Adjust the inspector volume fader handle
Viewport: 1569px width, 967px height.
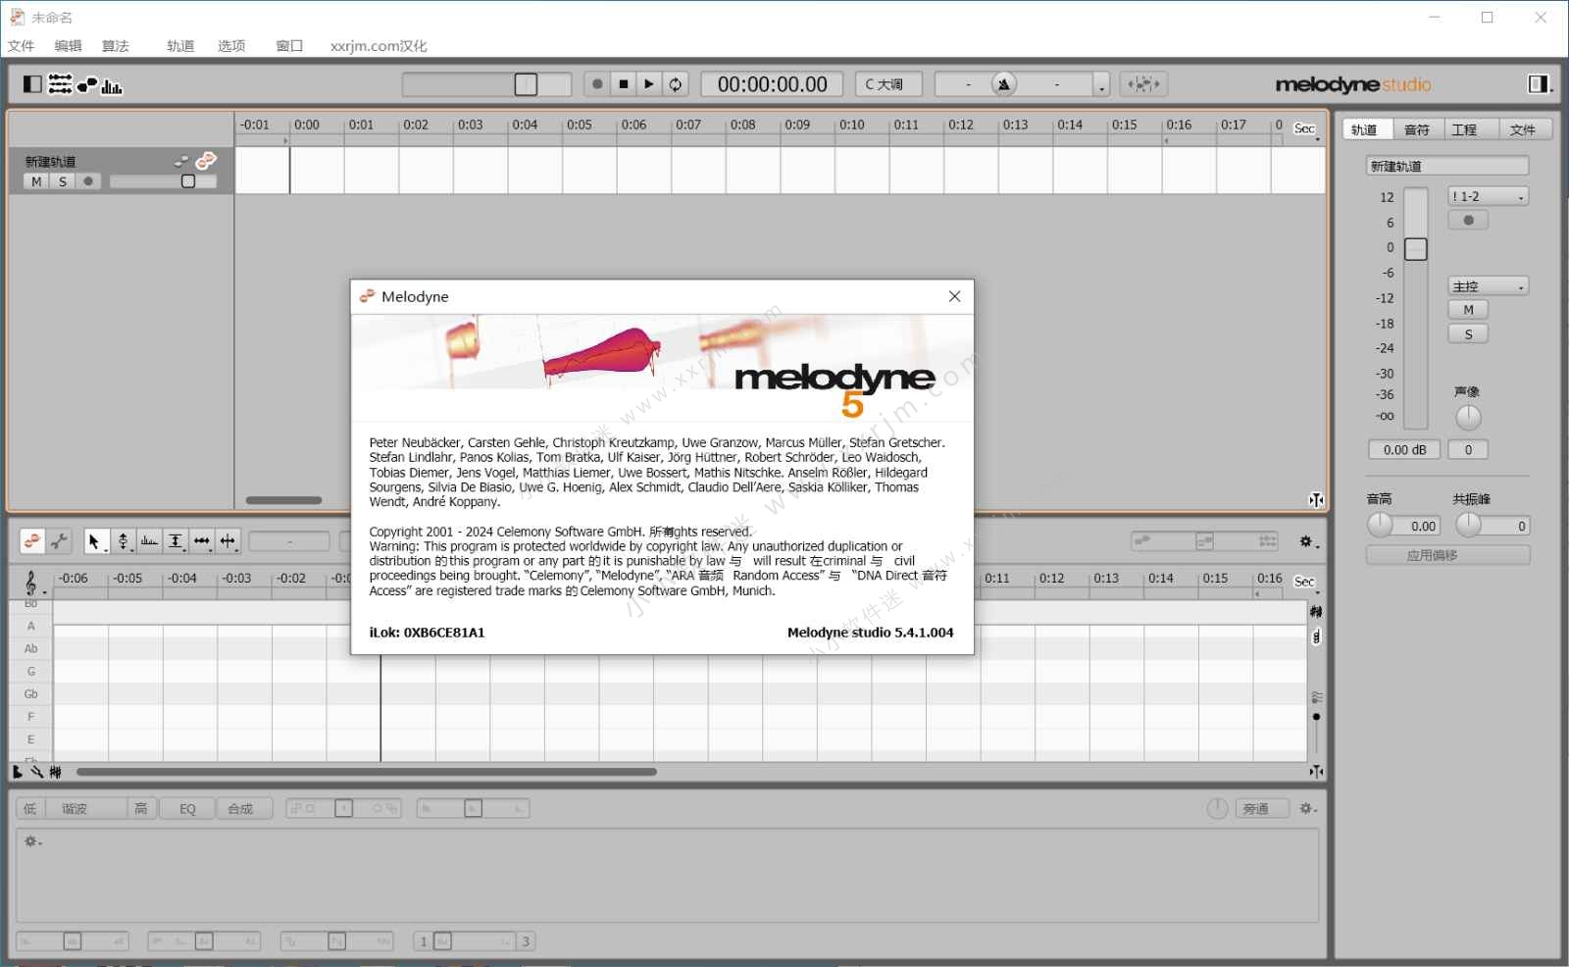(1415, 249)
